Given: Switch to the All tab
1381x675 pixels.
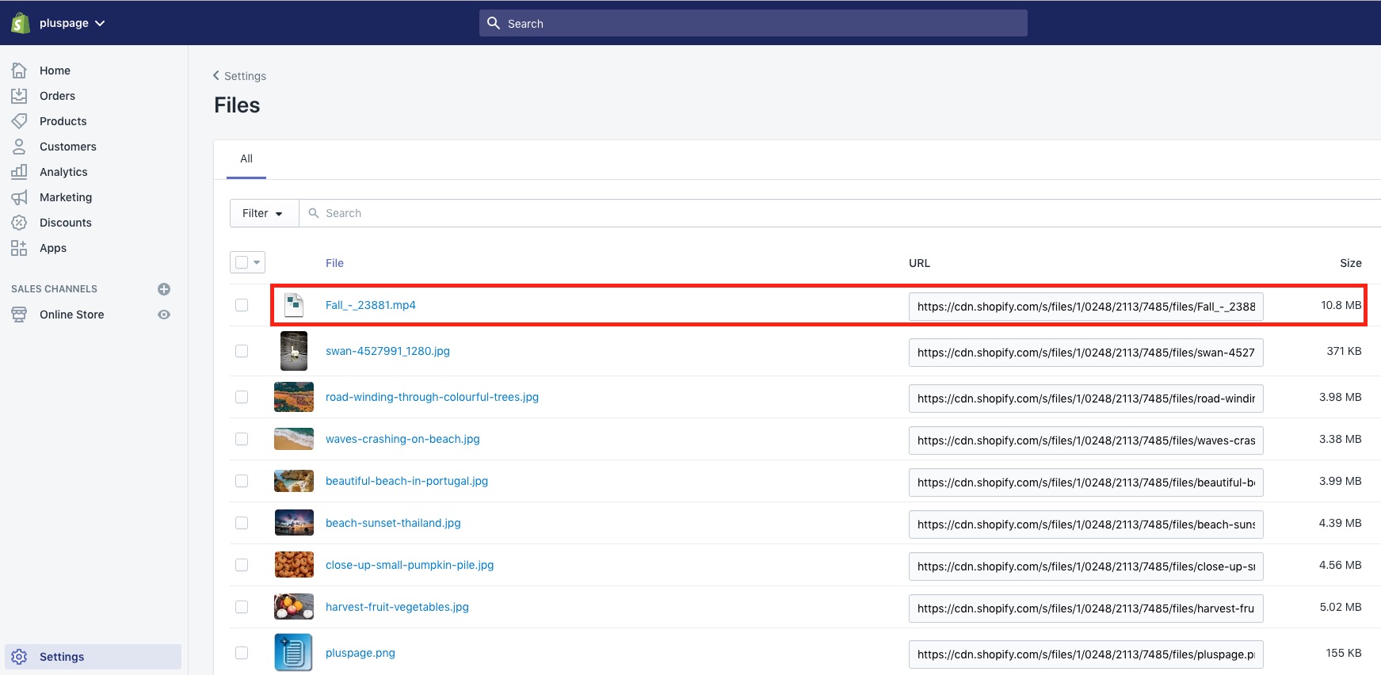Looking at the screenshot, I should pos(246,158).
